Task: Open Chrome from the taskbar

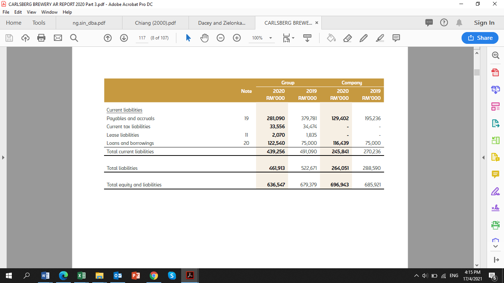Action: 154,276
